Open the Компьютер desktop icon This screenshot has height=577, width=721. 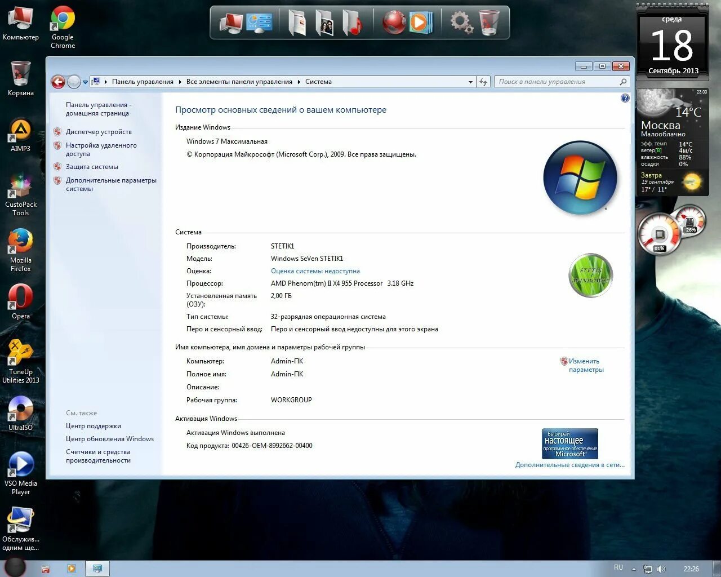21,24
